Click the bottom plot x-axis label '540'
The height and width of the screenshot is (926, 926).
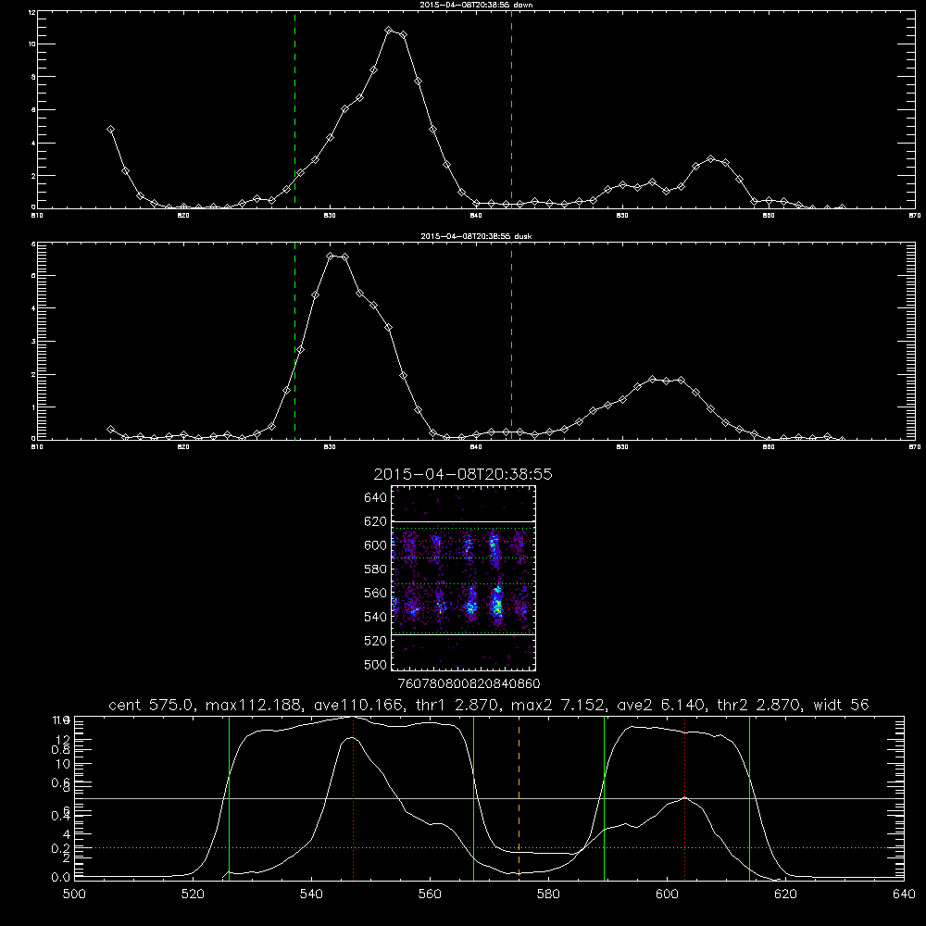point(311,895)
